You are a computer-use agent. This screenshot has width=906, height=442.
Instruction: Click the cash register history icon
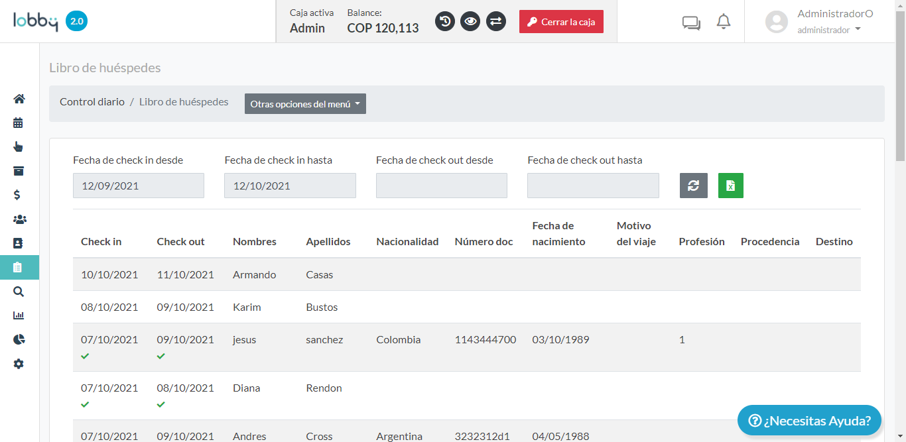445,22
